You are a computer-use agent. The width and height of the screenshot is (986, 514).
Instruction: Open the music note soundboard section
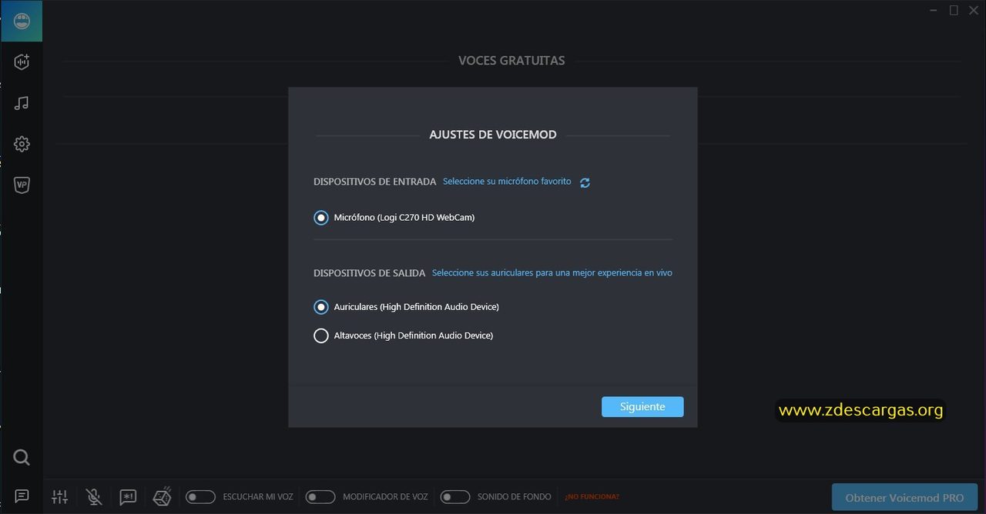point(22,103)
